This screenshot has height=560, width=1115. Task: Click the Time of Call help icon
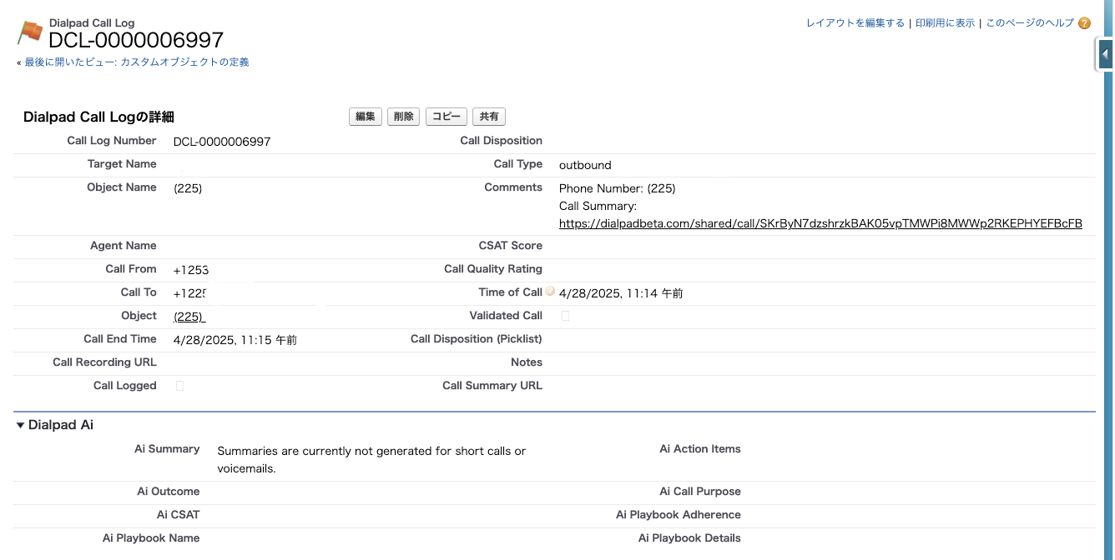(550, 292)
